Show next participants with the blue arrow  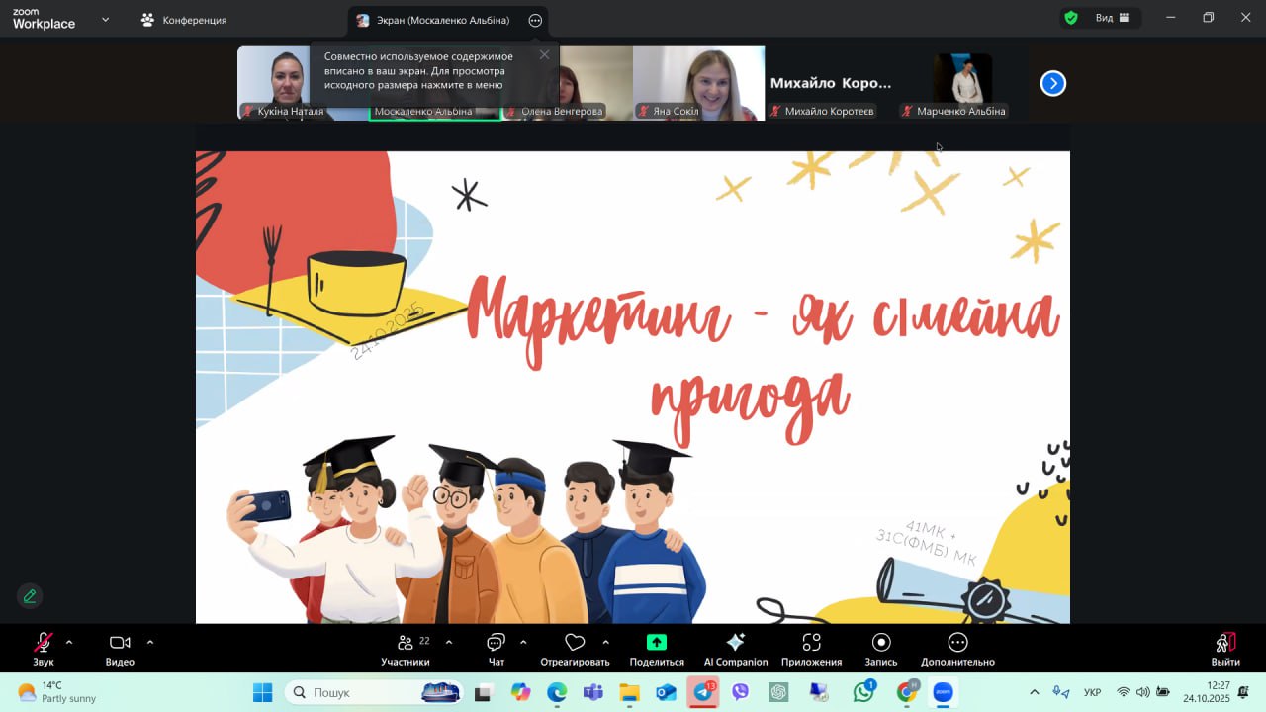1053,84
